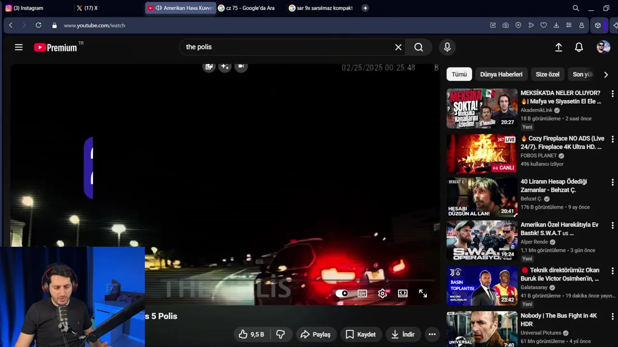618x347 pixels.
Task: Open AkademikLink channel link
Action: point(536,110)
